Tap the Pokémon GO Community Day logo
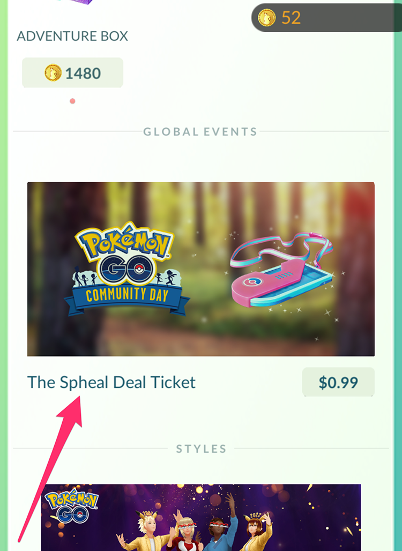Viewport: 402px width, 551px height. tap(127, 269)
